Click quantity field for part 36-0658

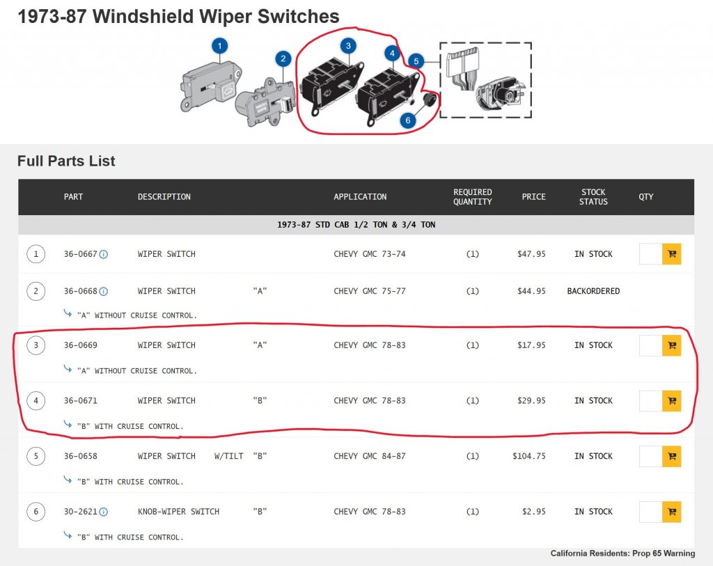click(651, 457)
